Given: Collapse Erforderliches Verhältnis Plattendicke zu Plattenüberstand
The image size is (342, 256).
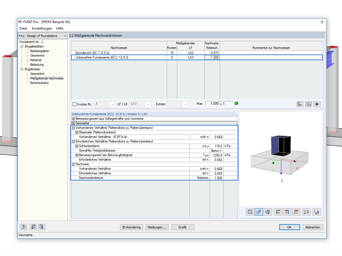Looking at the screenshot, I should (x=74, y=141).
